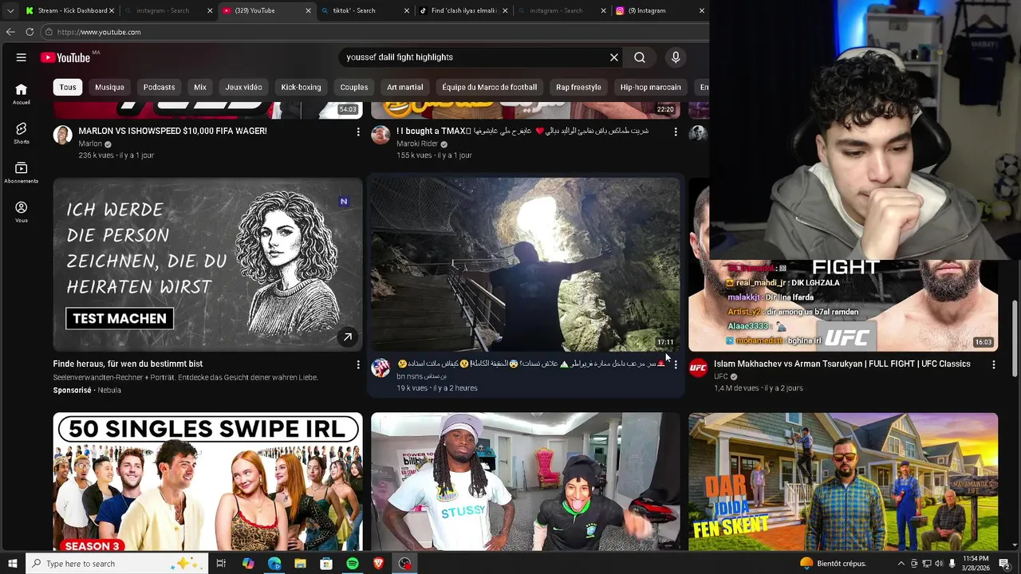Open the cave video thumbnail
This screenshot has height=574, width=1021.
[x=526, y=264]
